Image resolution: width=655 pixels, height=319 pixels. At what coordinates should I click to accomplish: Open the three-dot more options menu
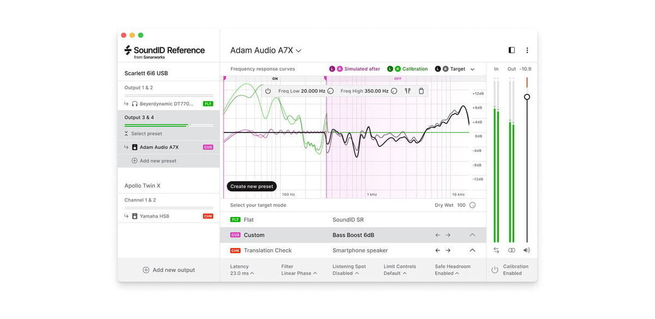(x=527, y=50)
